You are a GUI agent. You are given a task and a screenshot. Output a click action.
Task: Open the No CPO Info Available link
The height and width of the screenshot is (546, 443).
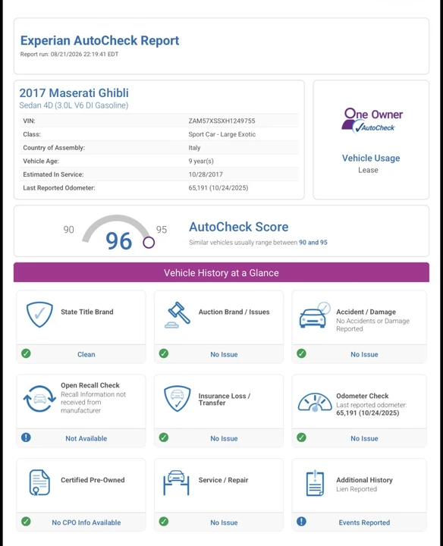86,522
